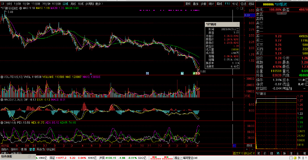Click the red arrow marker under price chart

[x=91, y=74]
